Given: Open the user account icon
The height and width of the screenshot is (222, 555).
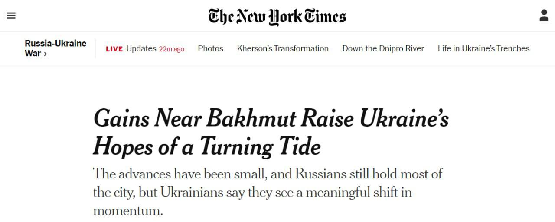Looking at the screenshot, I should pyautogui.click(x=544, y=16).
